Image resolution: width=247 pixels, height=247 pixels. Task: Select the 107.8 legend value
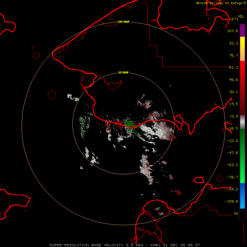(x=232, y=31)
